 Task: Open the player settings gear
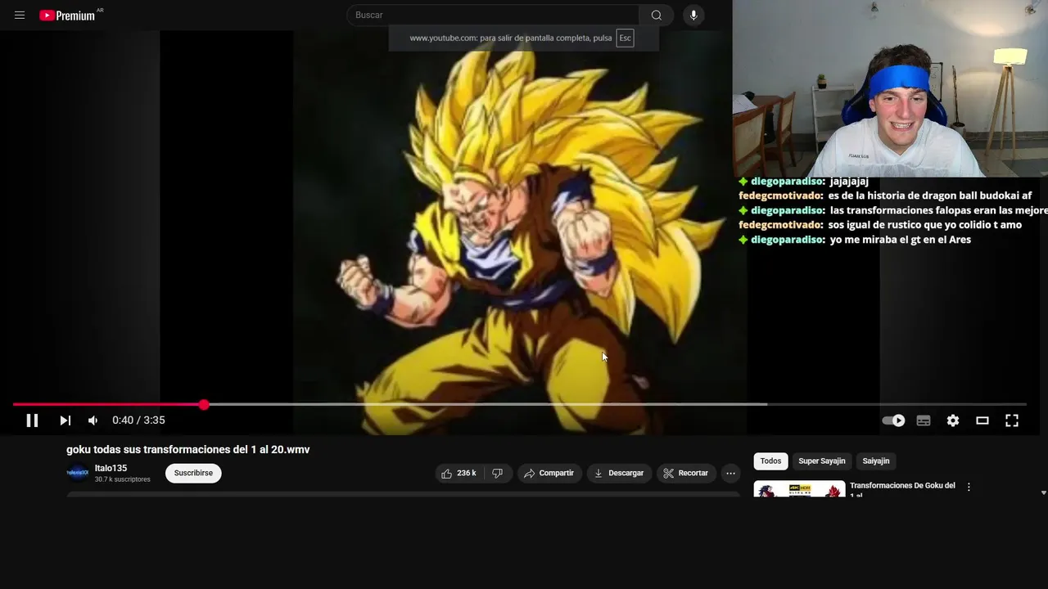coord(953,420)
